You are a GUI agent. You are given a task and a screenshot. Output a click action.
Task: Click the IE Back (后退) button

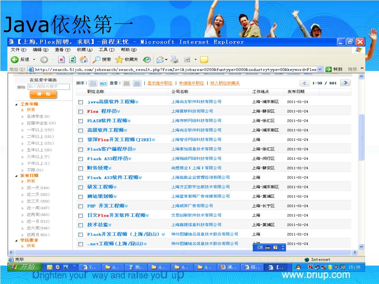tap(20, 60)
